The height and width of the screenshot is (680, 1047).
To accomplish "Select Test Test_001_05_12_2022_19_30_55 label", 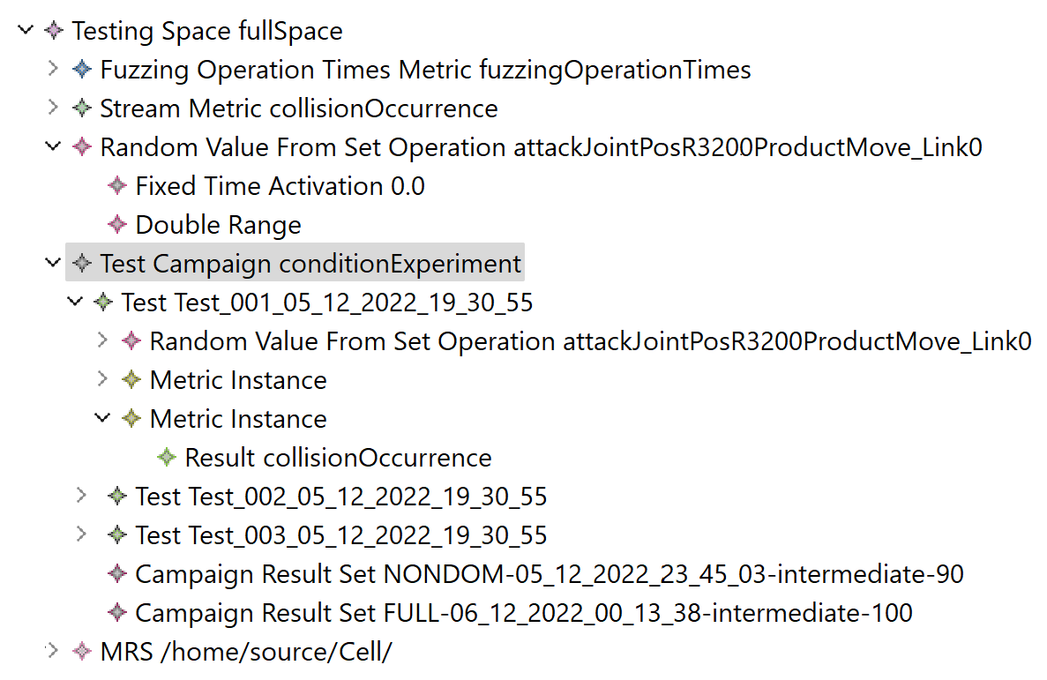I will 326,303.
